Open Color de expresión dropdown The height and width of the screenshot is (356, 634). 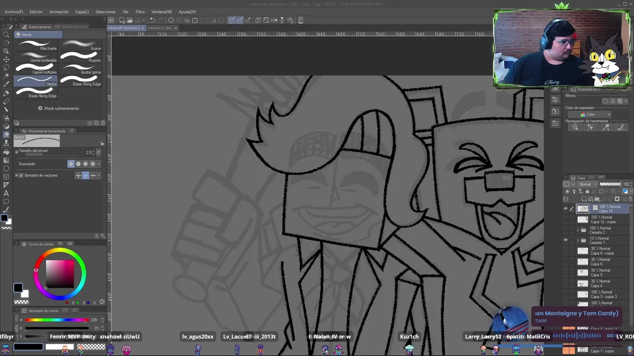pos(589,114)
